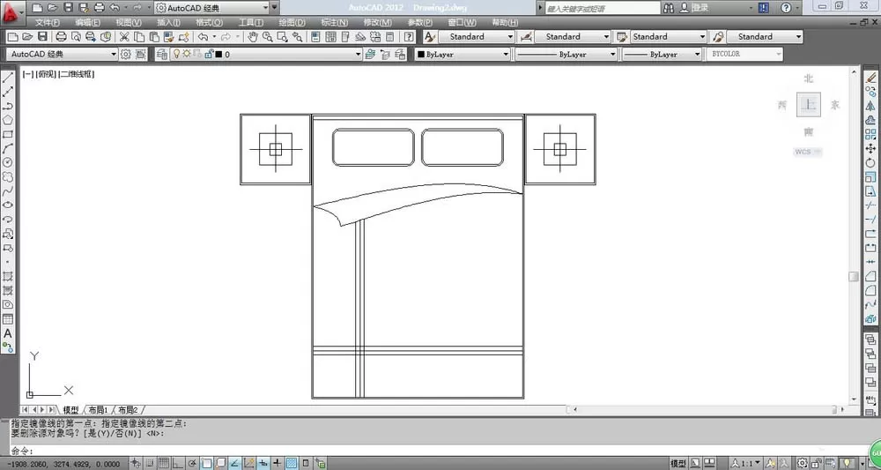Expand the ByLayer linetype dropdown
This screenshot has height=470, width=881.
[x=566, y=55]
